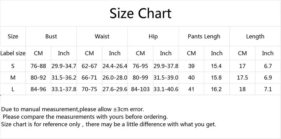Click the 'Pants Lengh' column header
The height and width of the screenshot is (139, 281).
204,36
